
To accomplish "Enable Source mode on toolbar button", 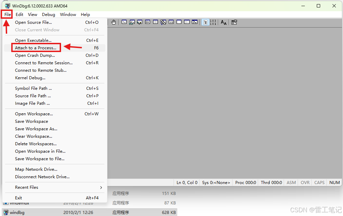I will coord(205,22).
